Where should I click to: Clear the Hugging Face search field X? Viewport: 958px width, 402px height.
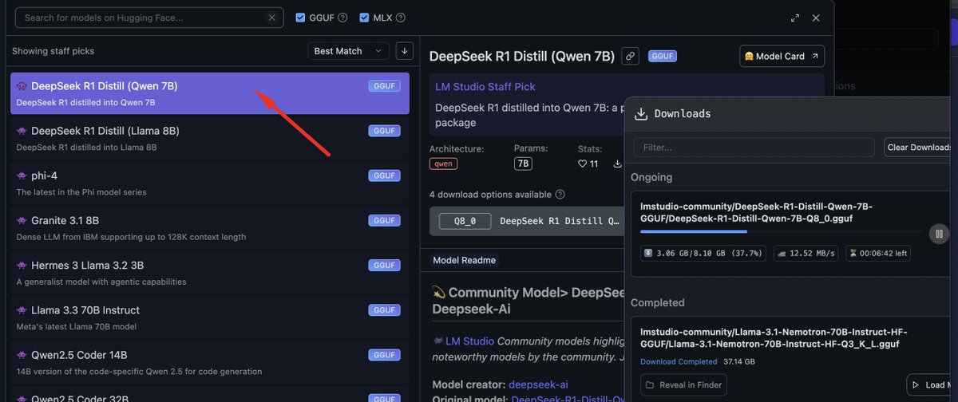[x=271, y=18]
